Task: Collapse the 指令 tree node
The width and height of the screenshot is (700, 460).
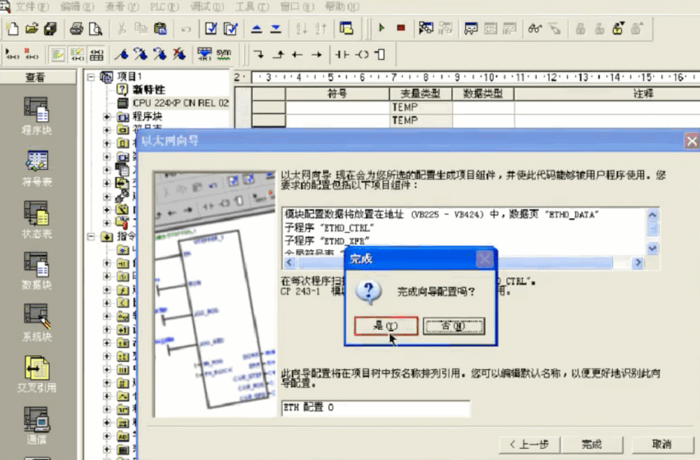Action: point(90,237)
